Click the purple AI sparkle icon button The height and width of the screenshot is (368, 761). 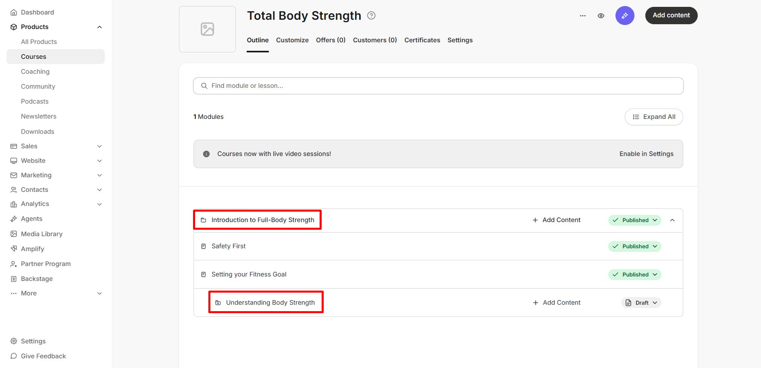[625, 16]
